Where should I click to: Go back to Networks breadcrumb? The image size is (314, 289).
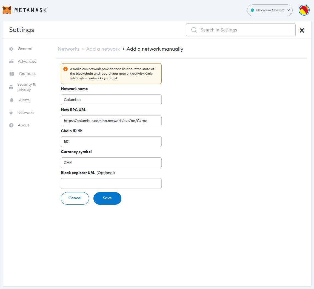[x=68, y=49]
